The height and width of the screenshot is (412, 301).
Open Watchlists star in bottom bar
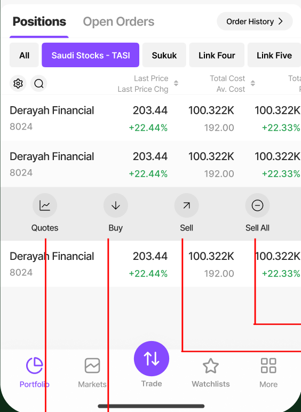pyautogui.click(x=211, y=373)
